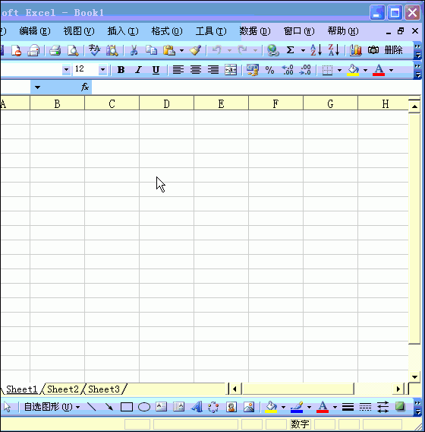Click the 删除 button in toolbar

[393, 50]
